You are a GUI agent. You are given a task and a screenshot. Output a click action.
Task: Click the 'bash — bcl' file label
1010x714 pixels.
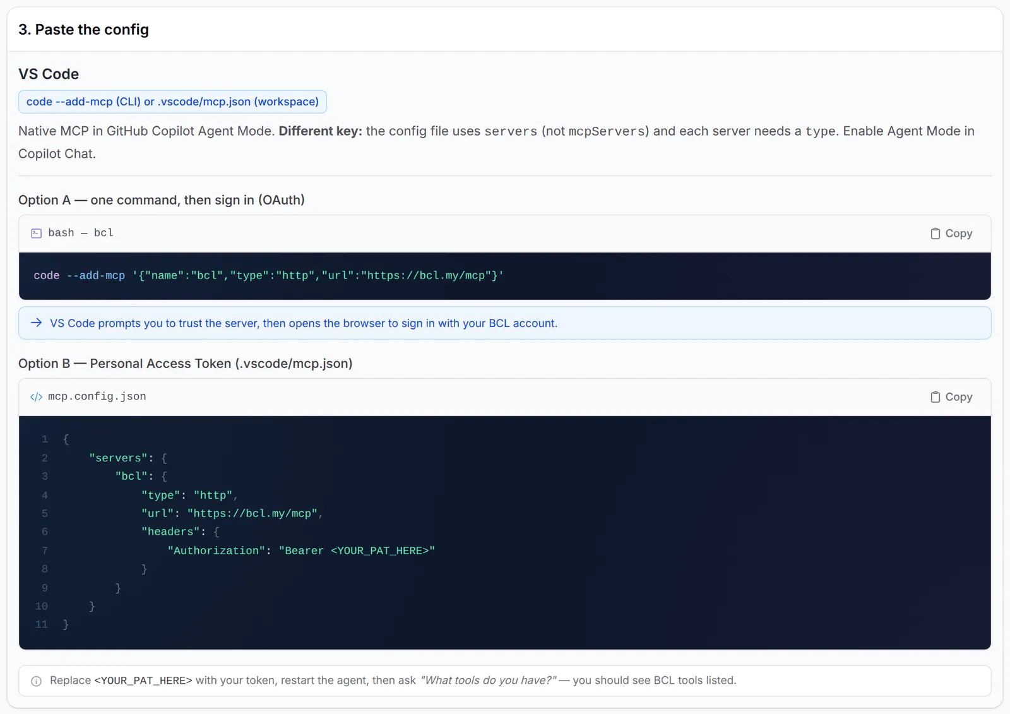(81, 233)
